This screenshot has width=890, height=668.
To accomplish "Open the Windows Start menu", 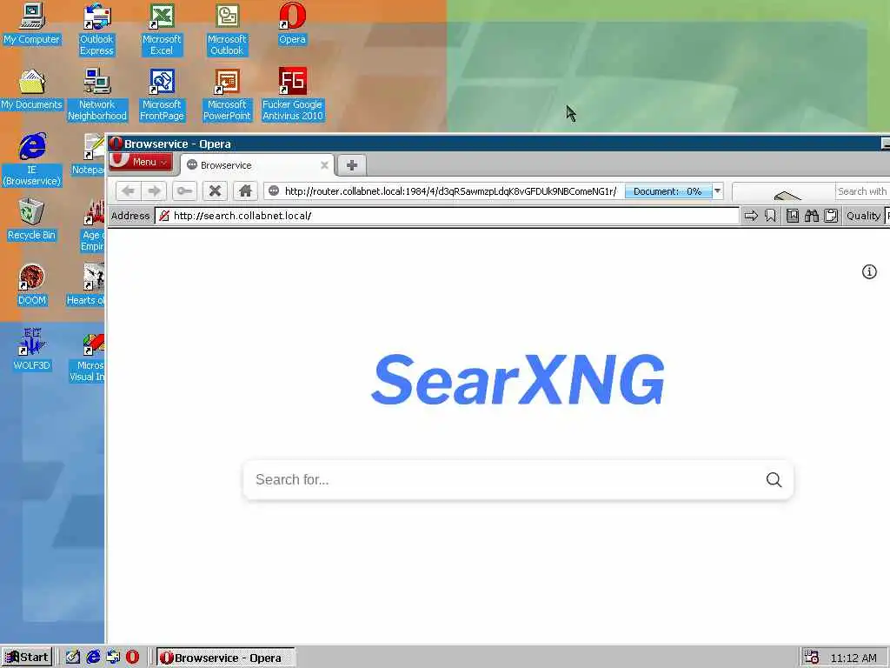I will [x=27, y=658].
